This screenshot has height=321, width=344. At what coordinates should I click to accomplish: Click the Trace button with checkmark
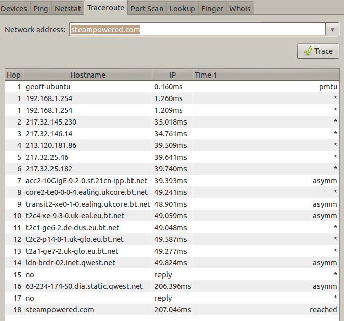[318, 51]
